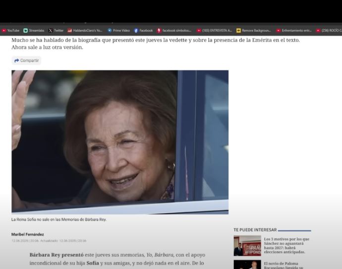The height and width of the screenshot is (269, 342).
Task: Click the italic title 'Yo, Bárbara,'
Action: 160,255
